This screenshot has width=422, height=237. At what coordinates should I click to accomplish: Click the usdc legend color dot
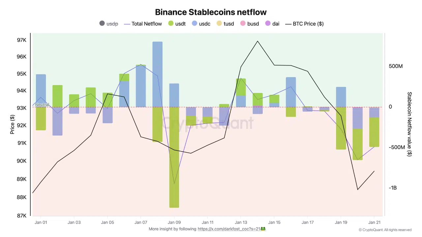point(195,23)
